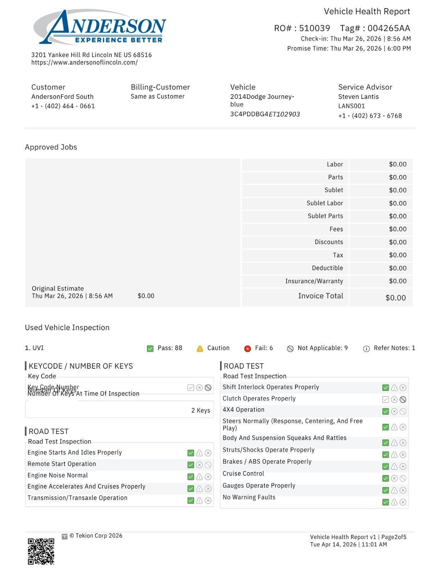Click the Refer Notes info icon
Image resolution: width=441 pixels, height=571 pixels.
(366, 349)
